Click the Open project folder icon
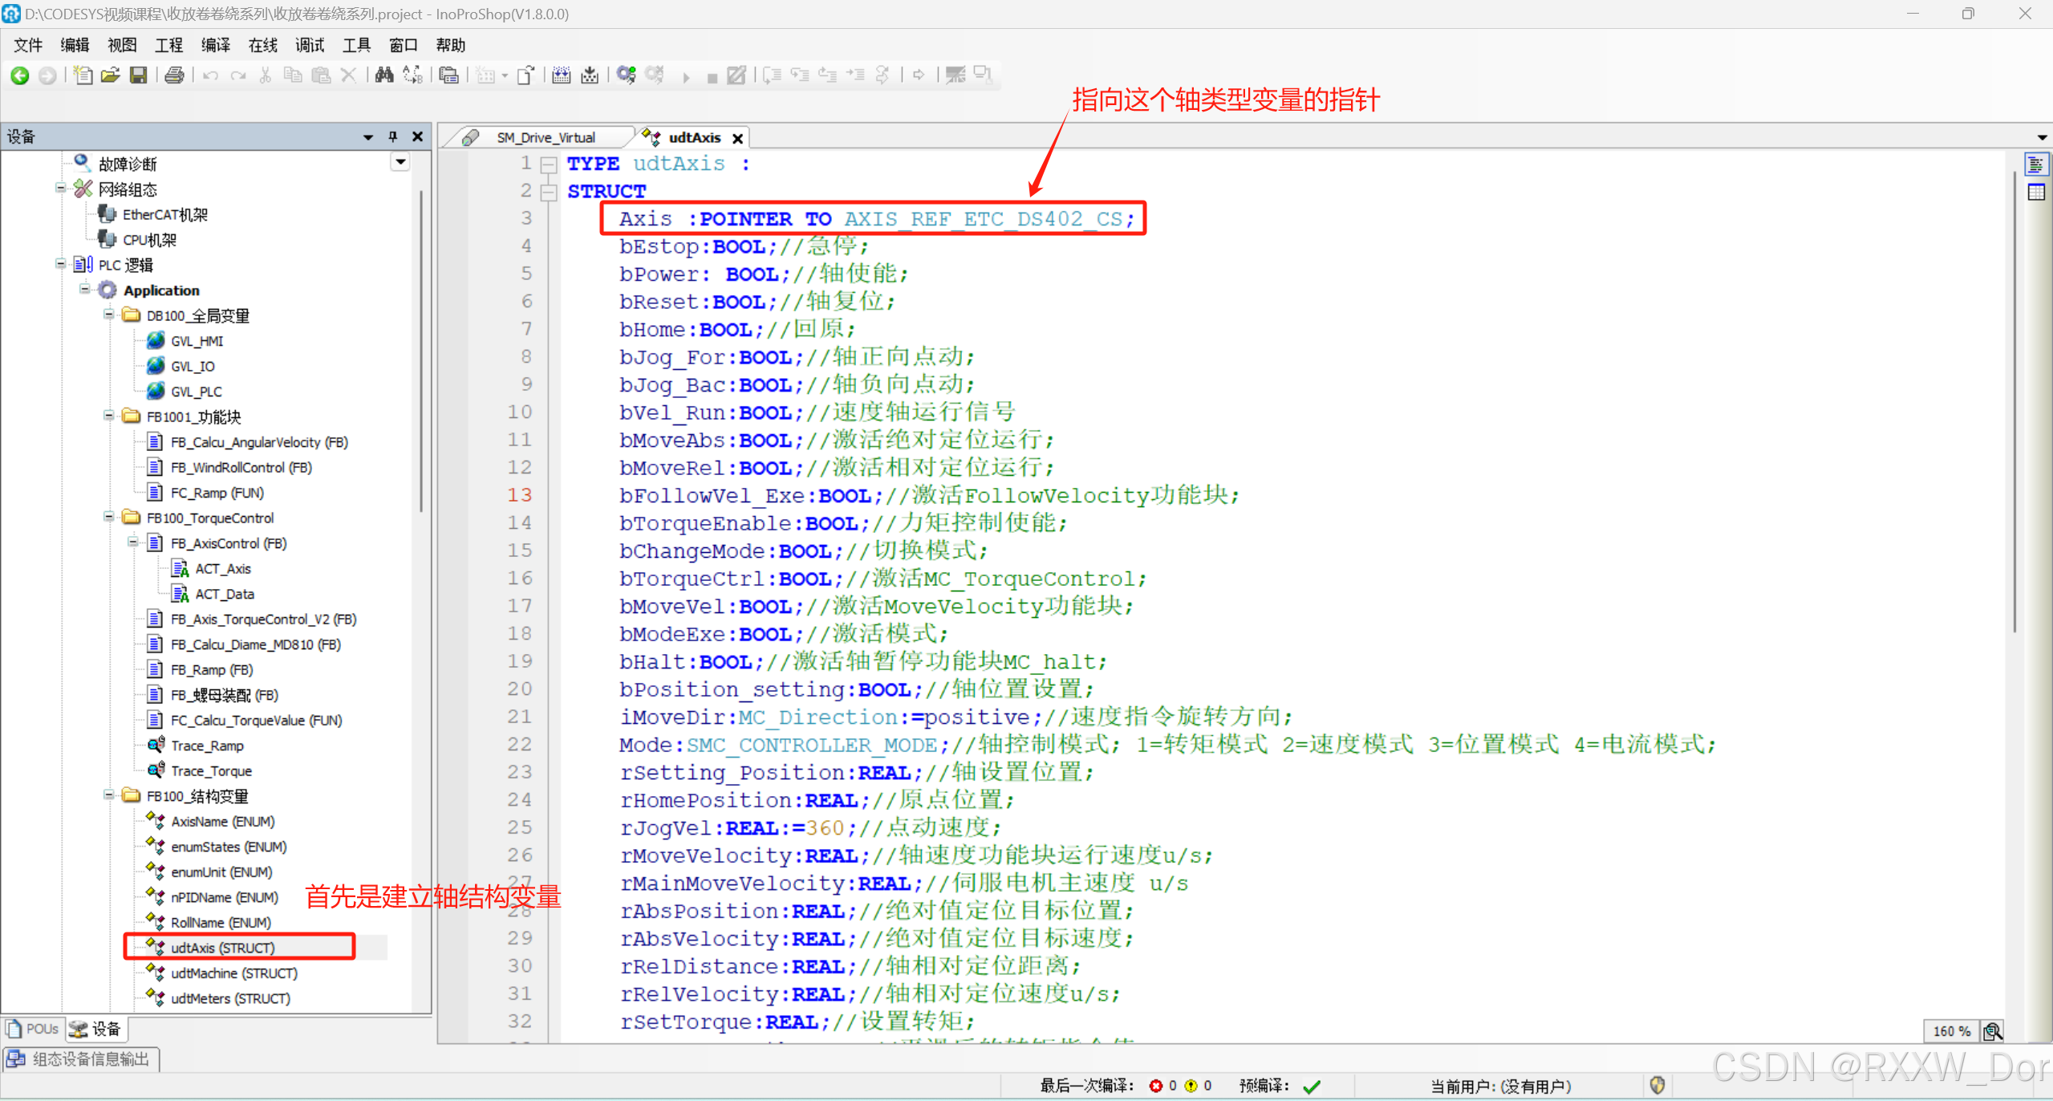The width and height of the screenshot is (2053, 1101). 111,75
